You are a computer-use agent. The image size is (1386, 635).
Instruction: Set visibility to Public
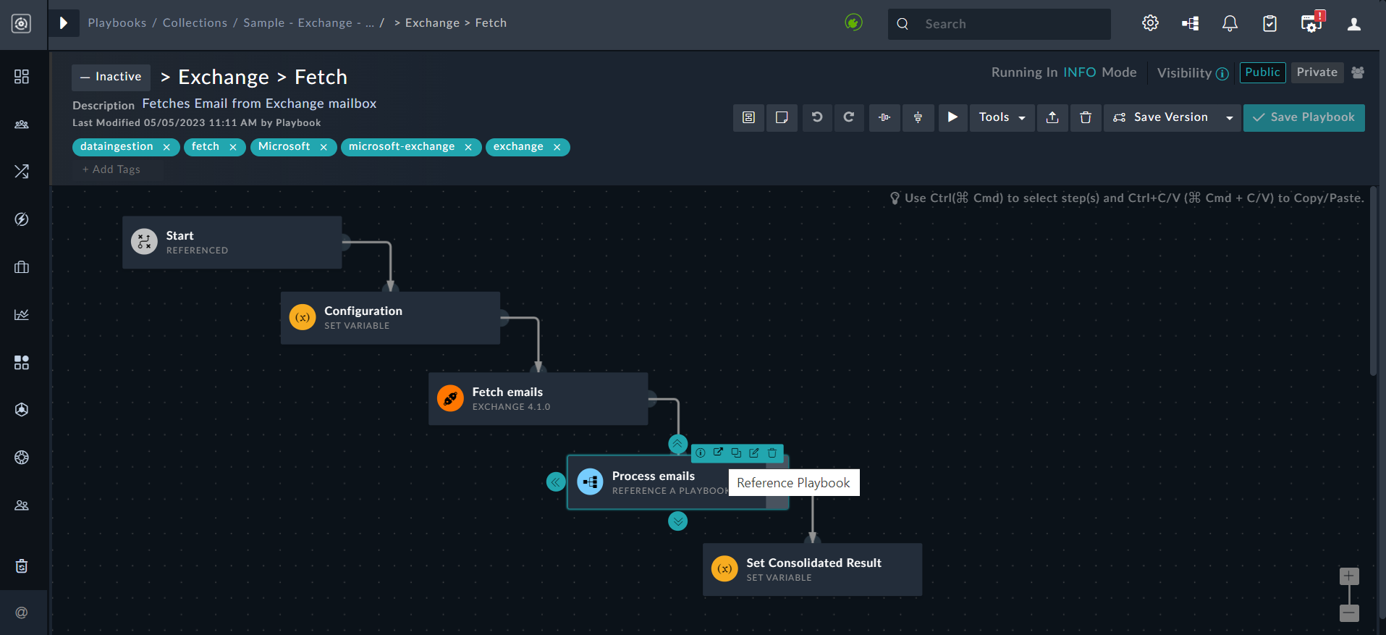[1262, 72]
